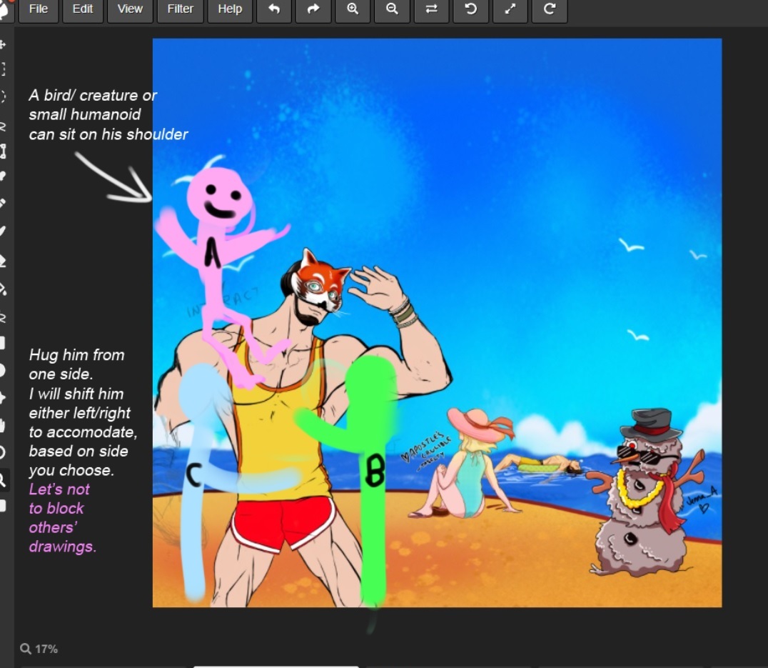Screen dimensions: 768x668
Task: Open the Edit menu
Action: [x=83, y=10]
